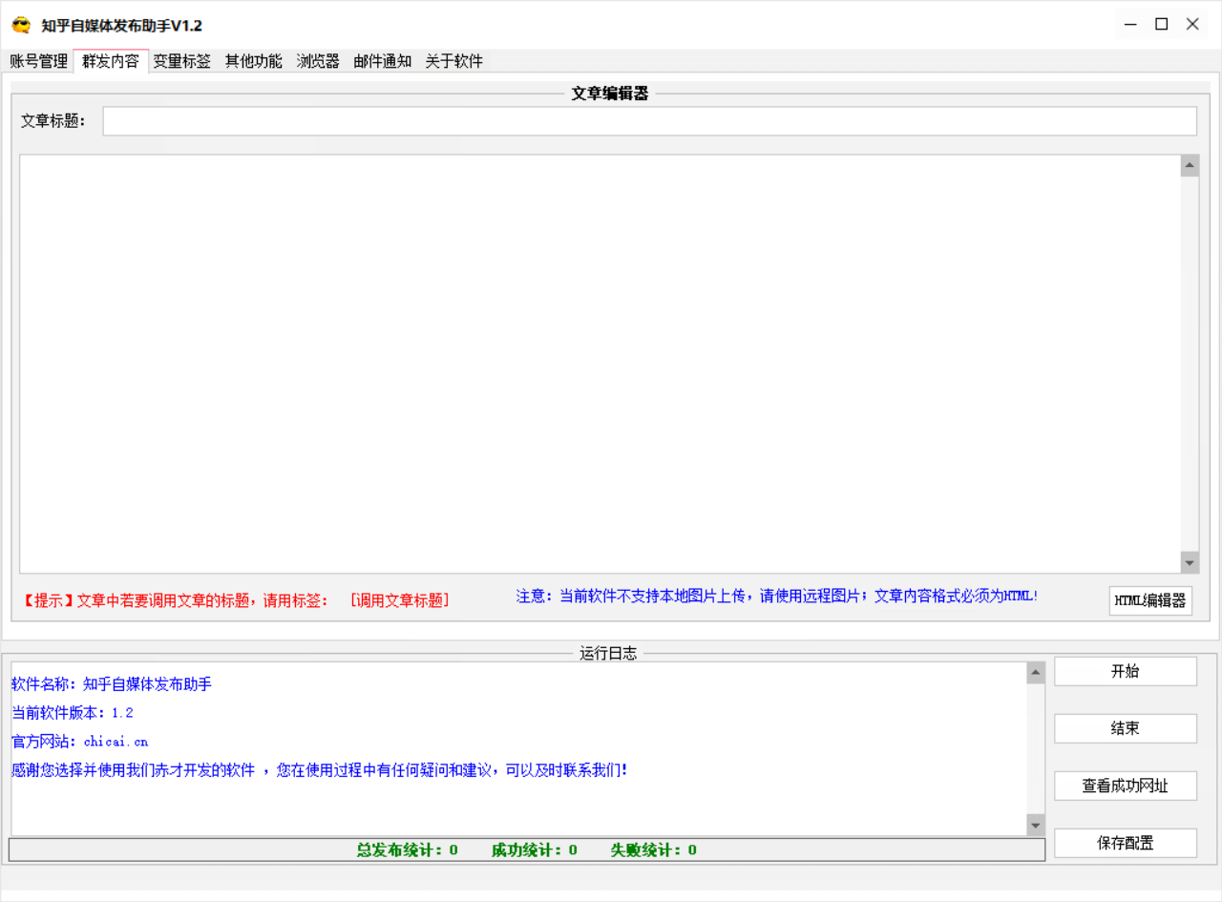The width and height of the screenshot is (1222, 902).
Task: Click the 当前软件版本: 1.2 log line
Action: pyautogui.click(x=73, y=713)
